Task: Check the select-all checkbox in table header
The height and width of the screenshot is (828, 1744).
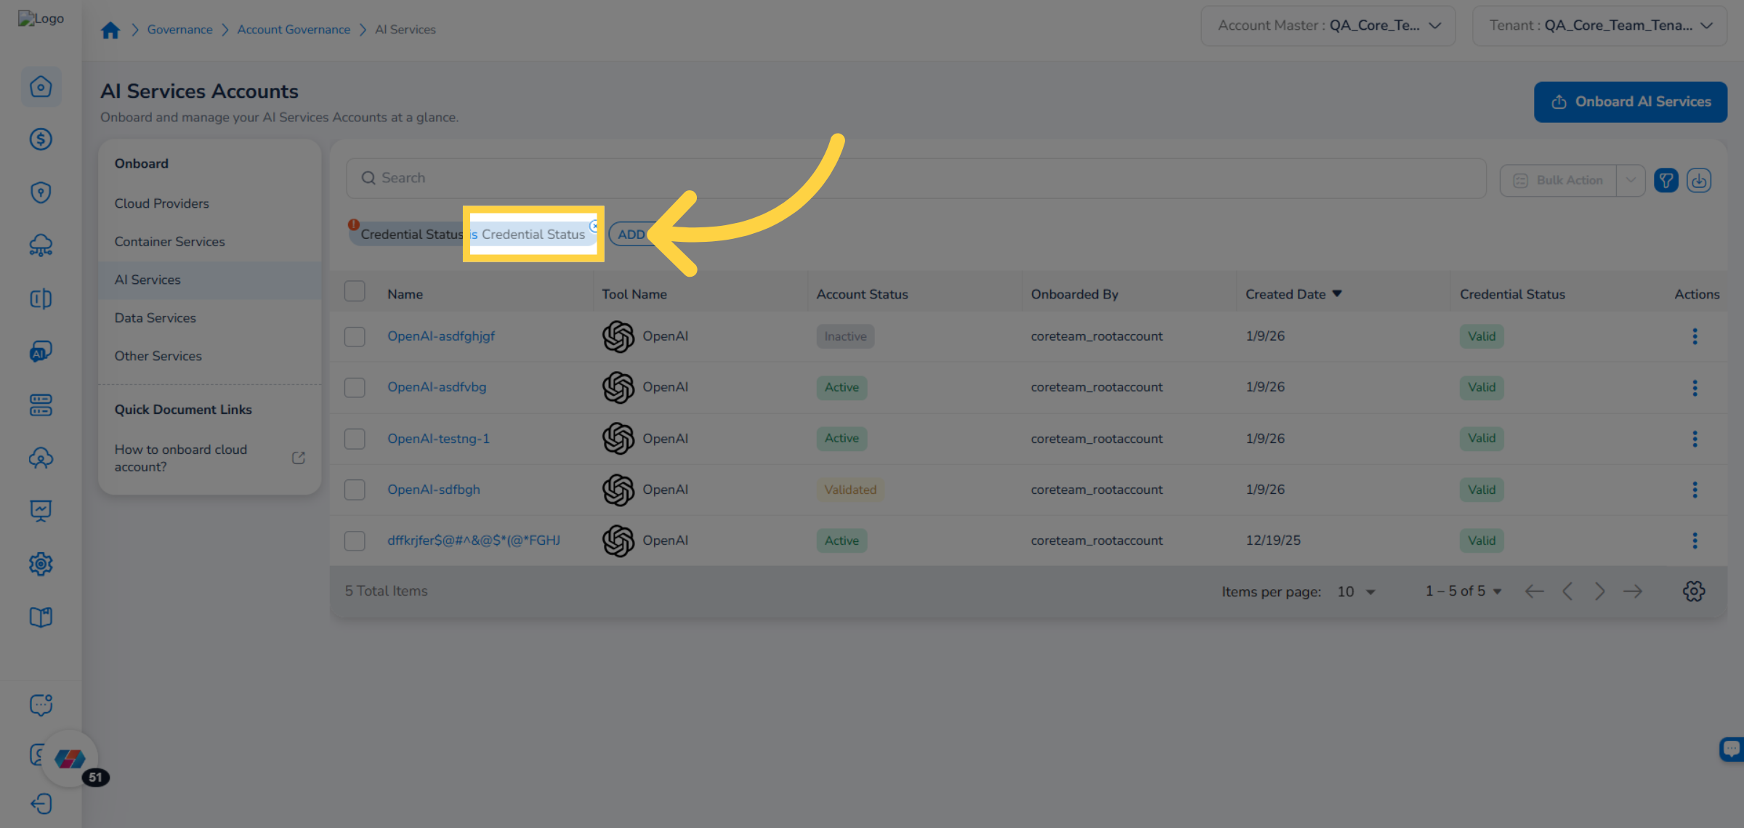Action: (355, 291)
